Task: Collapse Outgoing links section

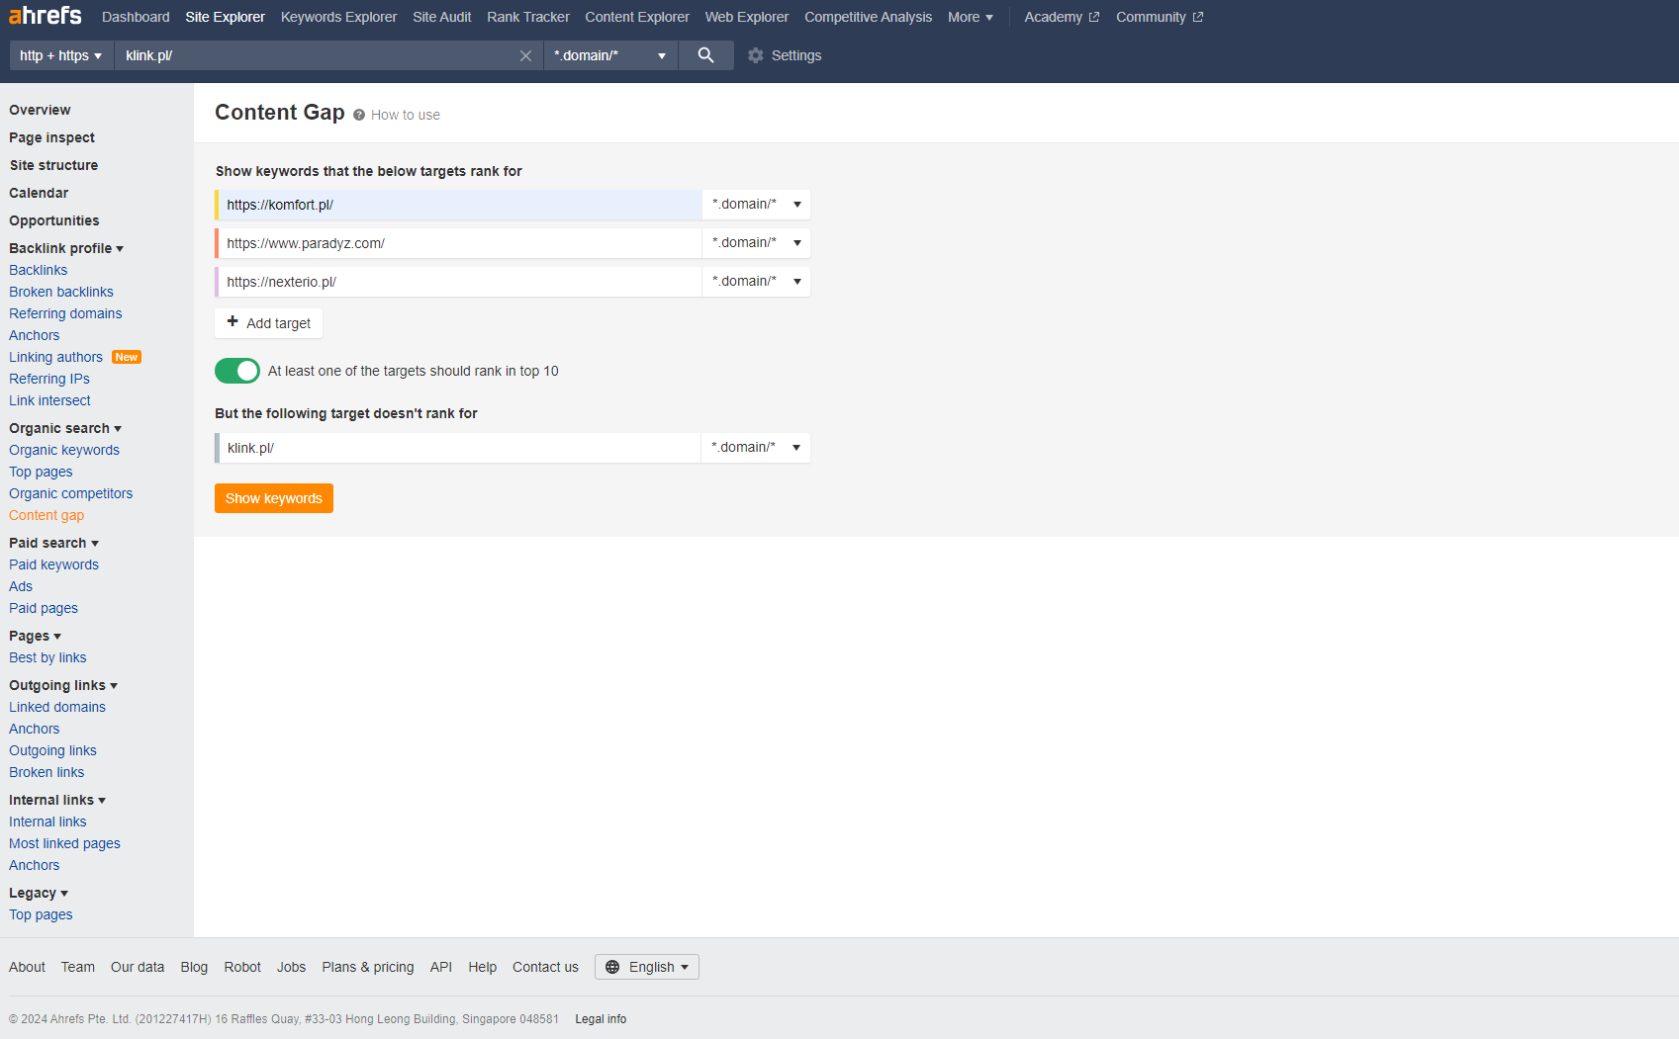Action: pyautogui.click(x=63, y=685)
